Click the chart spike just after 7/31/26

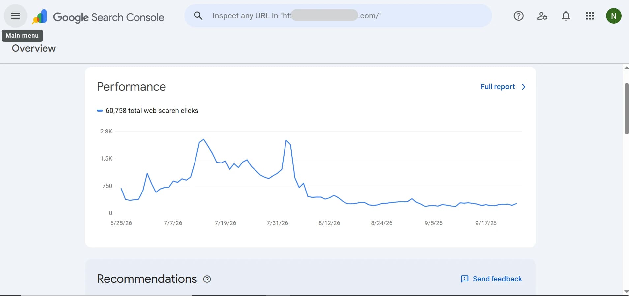(286, 140)
